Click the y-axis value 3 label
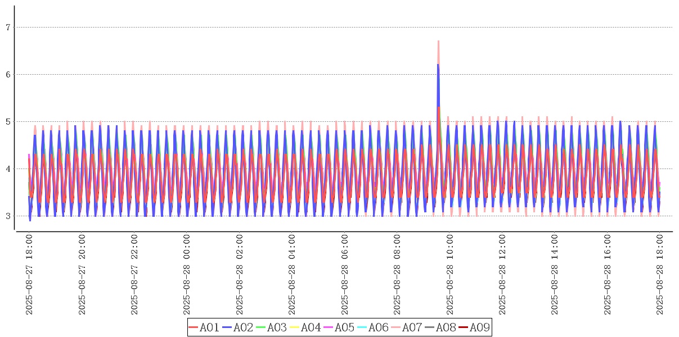The width and height of the screenshot is (679, 337). pyautogui.click(x=8, y=216)
